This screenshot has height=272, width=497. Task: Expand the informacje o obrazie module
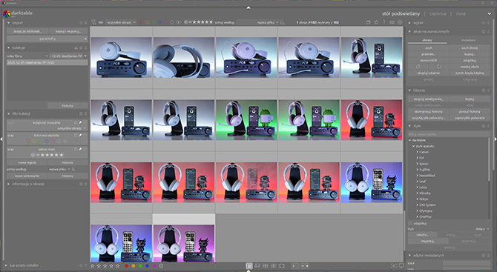(x=9, y=184)
